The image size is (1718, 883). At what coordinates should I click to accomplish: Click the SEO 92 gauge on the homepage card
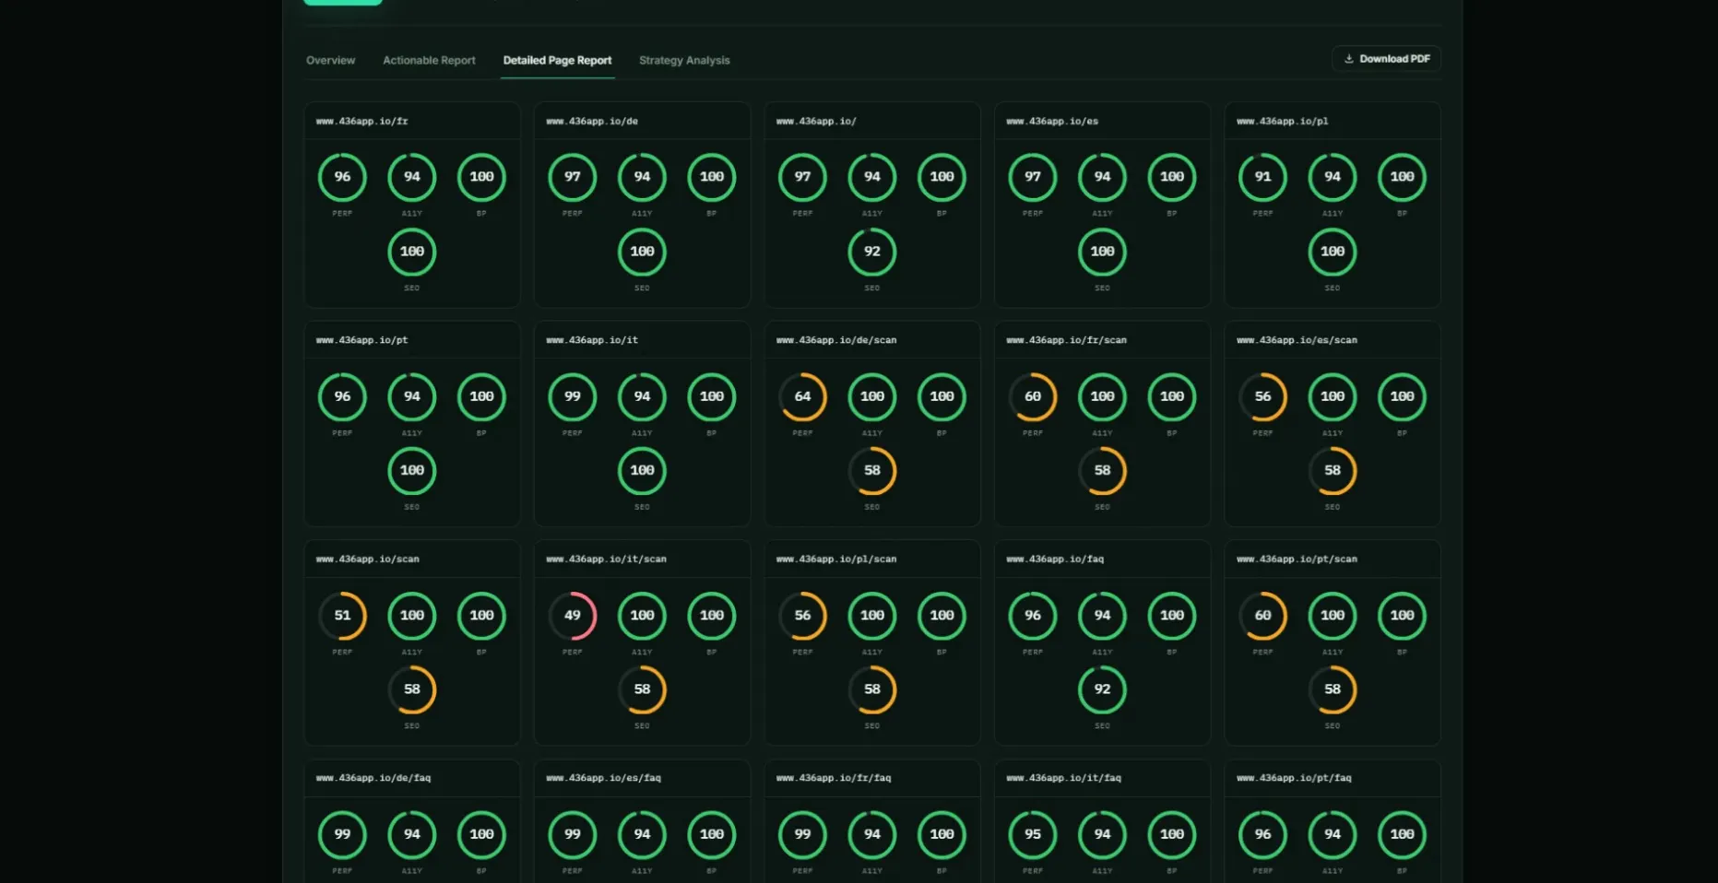click(x=872, y=252)
